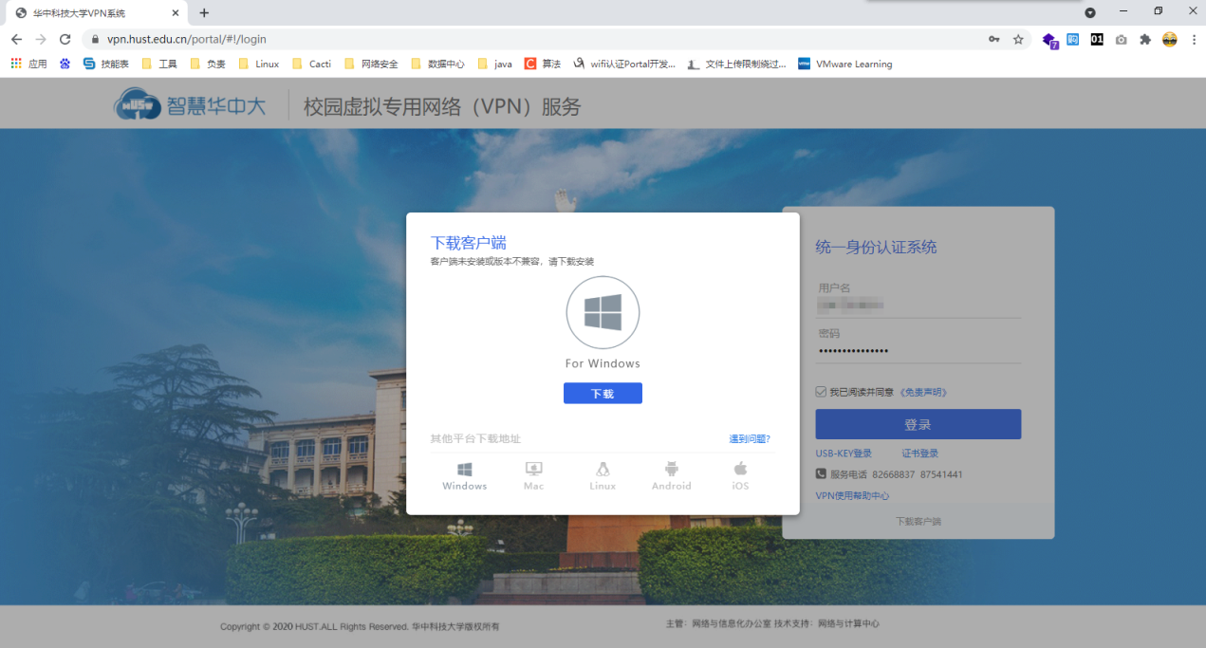Image resolution: width=1206 pixels, height=648 pixels.
Task: Click the For Windows label
Action: pos(603,363)
